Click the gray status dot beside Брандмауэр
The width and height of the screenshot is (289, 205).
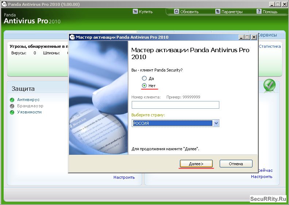(12, 106)
